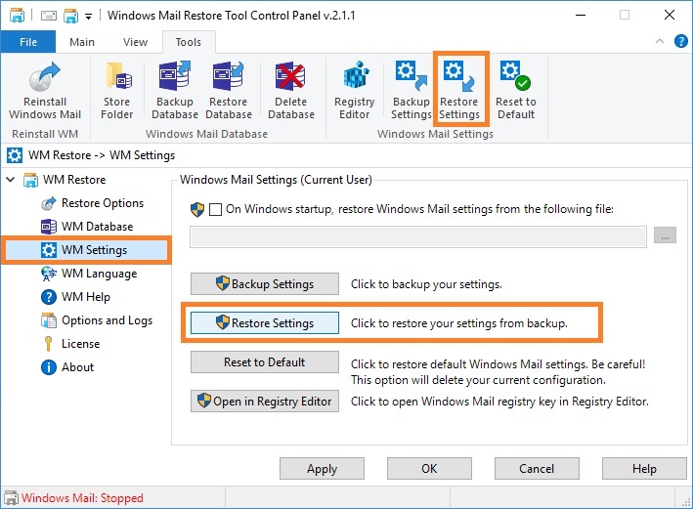This screenshot has width=693, height=509.
Task: Click the status bar printer icon
Action: point(11,498)
